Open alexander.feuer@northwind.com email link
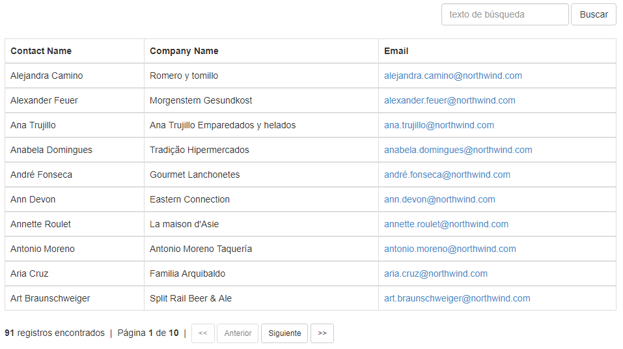This screenshot has width=623, height=349. (450, 100)
